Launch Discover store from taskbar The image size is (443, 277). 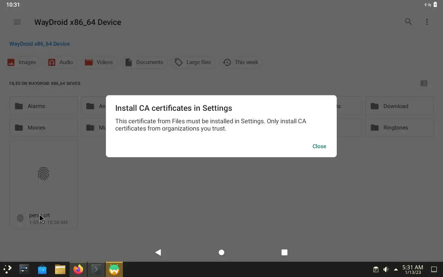(x=42, y=269)
